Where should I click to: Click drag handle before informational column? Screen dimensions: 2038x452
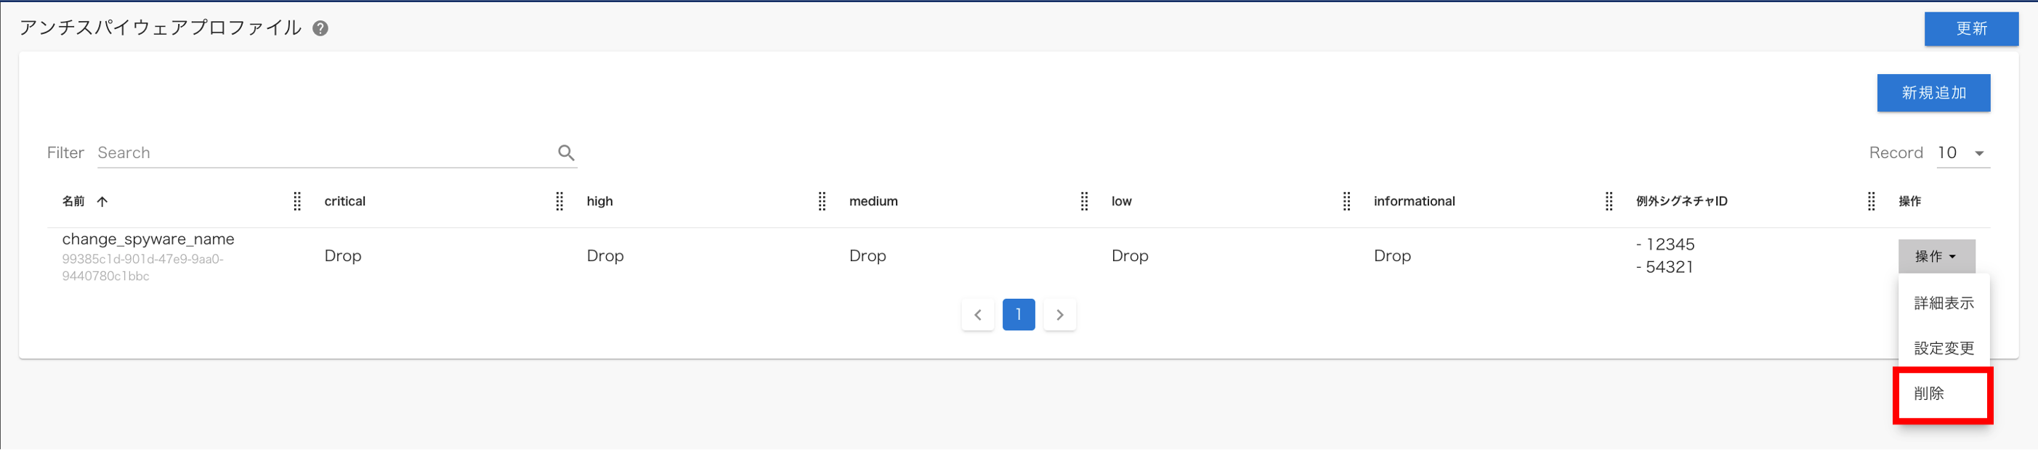(1346, 202)
